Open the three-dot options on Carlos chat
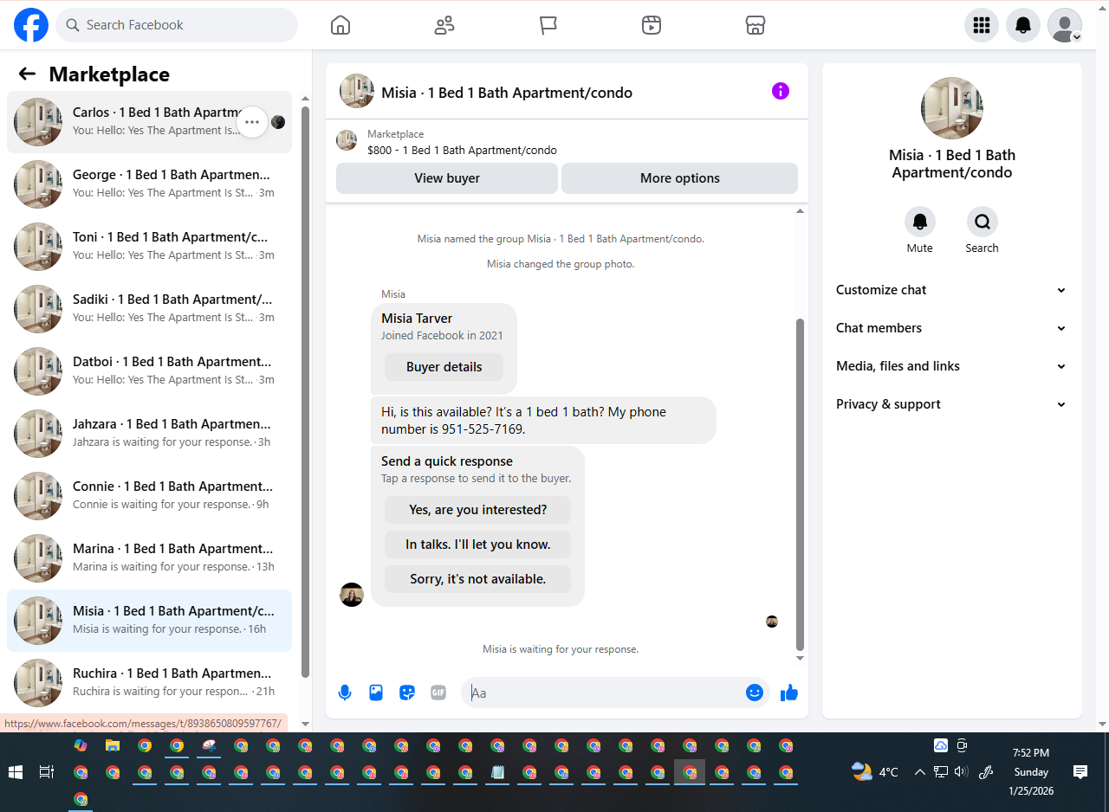The height and width of the screenshot is (812, 1109). [252, 122]
